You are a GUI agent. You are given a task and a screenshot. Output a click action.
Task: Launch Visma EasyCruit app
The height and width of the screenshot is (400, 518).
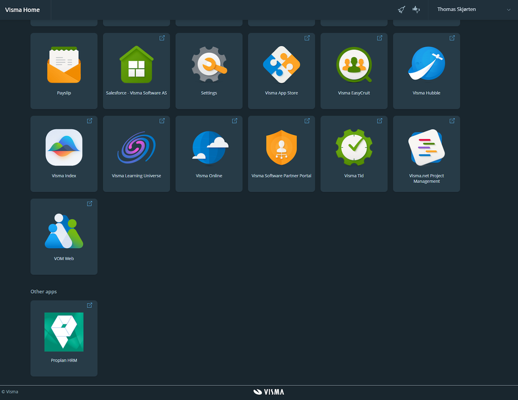(x=354, y=71)
